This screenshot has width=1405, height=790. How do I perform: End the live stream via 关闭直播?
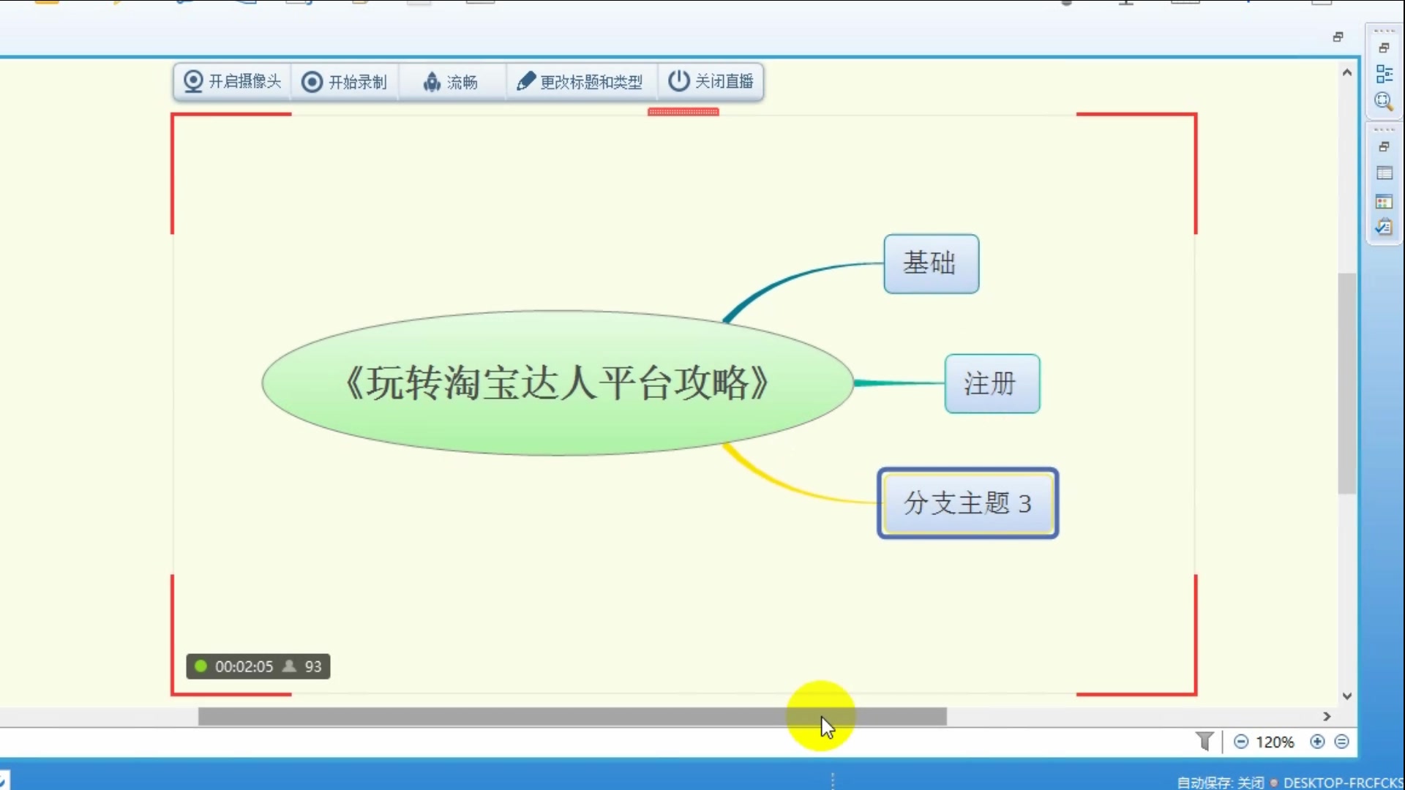click(711, 81)
